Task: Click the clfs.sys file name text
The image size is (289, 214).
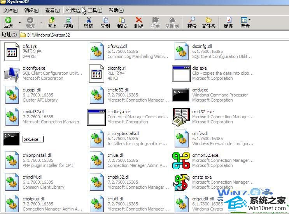Action: (30, 46)
